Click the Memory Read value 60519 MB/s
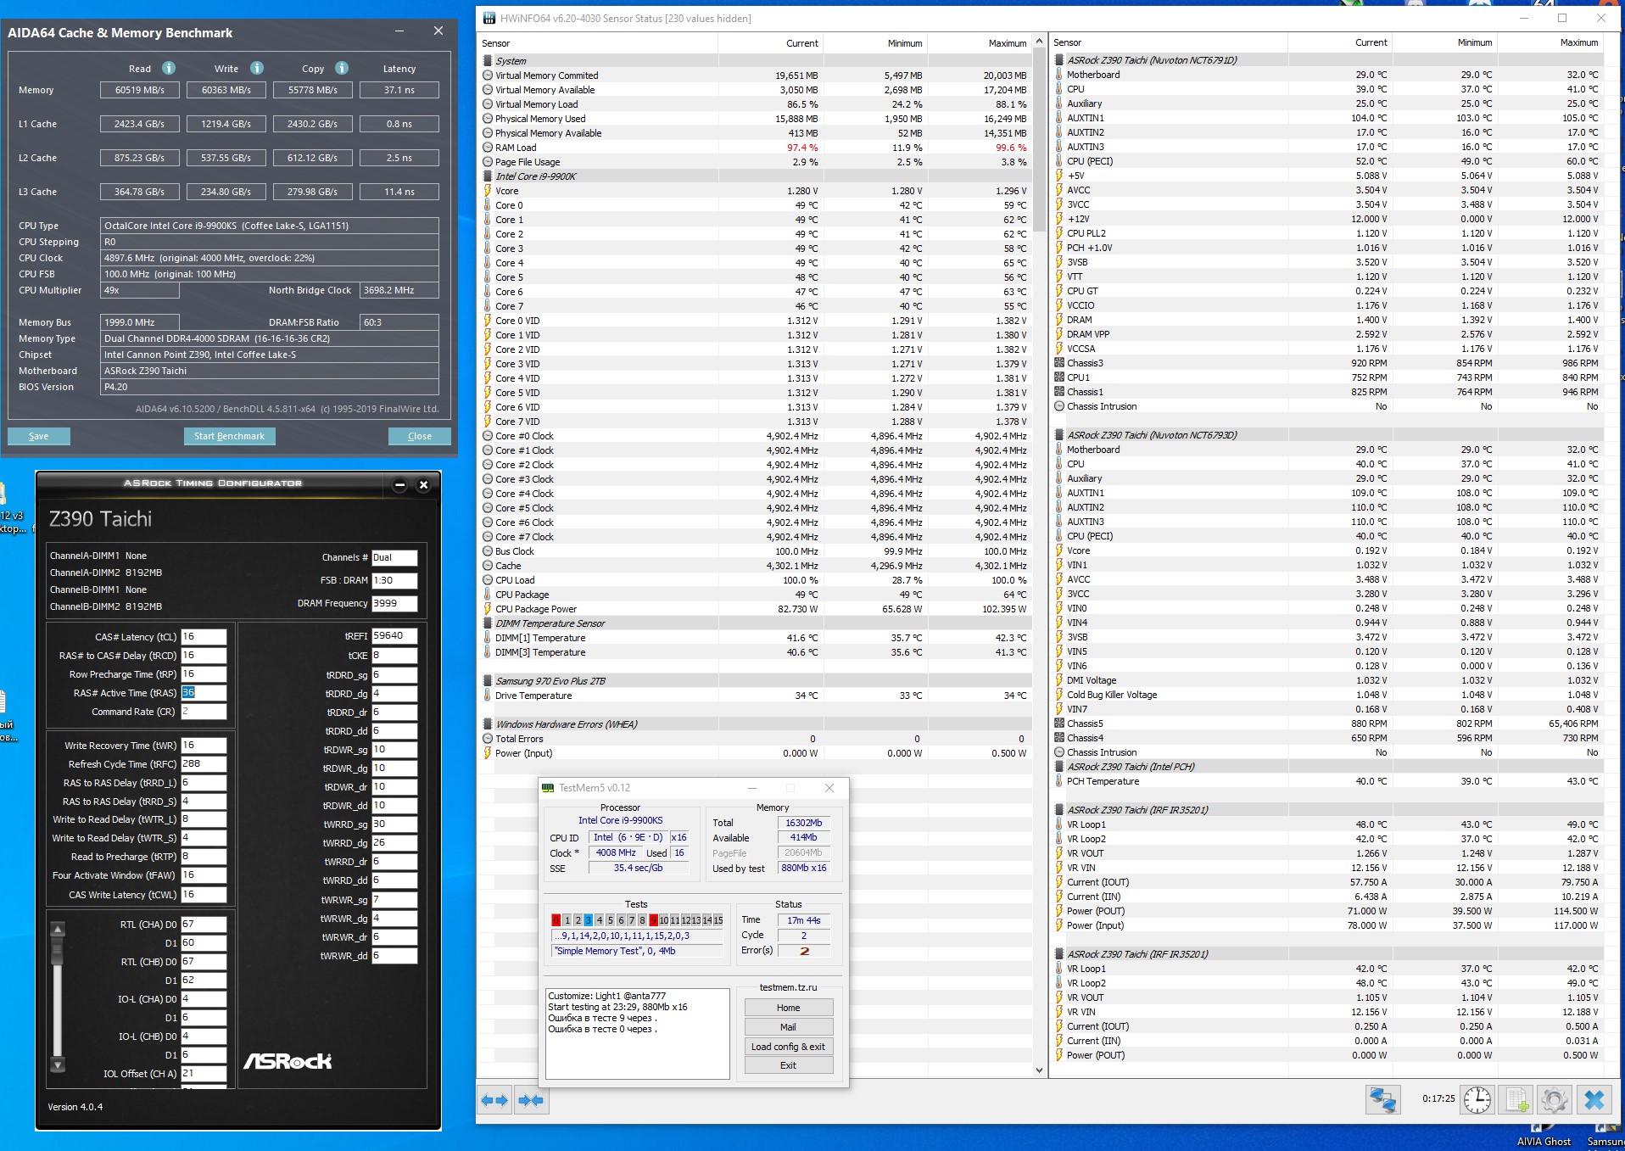The height and width of the screenshot is (1151, 1625). pos(140,90)
